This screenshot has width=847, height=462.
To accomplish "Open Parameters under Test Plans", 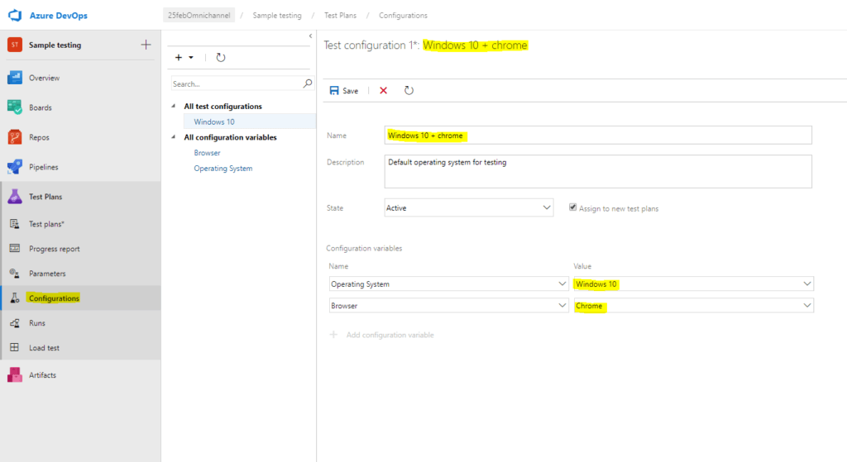I will click(47, 273).
